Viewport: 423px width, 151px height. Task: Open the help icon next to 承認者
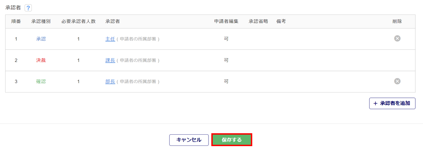[x=28, y=8]
